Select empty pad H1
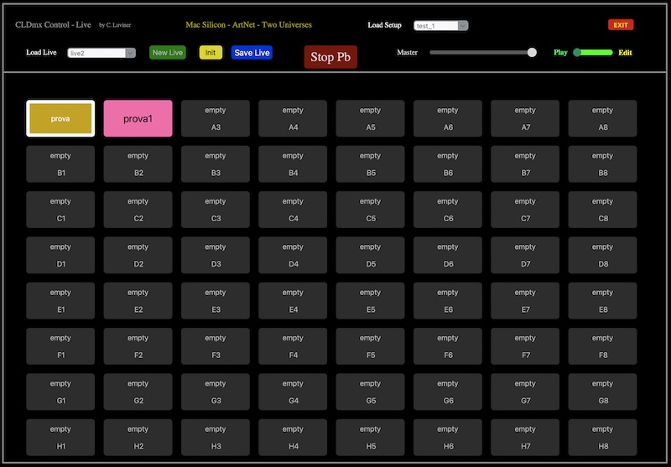This screenshot has width=671, height=467. click(x=60, y=438)
